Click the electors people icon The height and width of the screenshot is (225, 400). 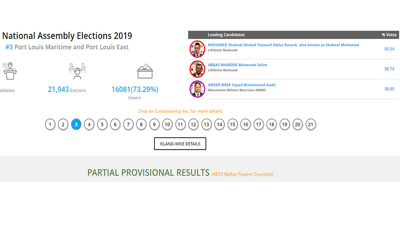[77, 71]
